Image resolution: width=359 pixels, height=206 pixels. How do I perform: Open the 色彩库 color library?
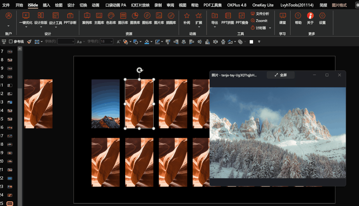pyautogui.click(x=111, y=18)
